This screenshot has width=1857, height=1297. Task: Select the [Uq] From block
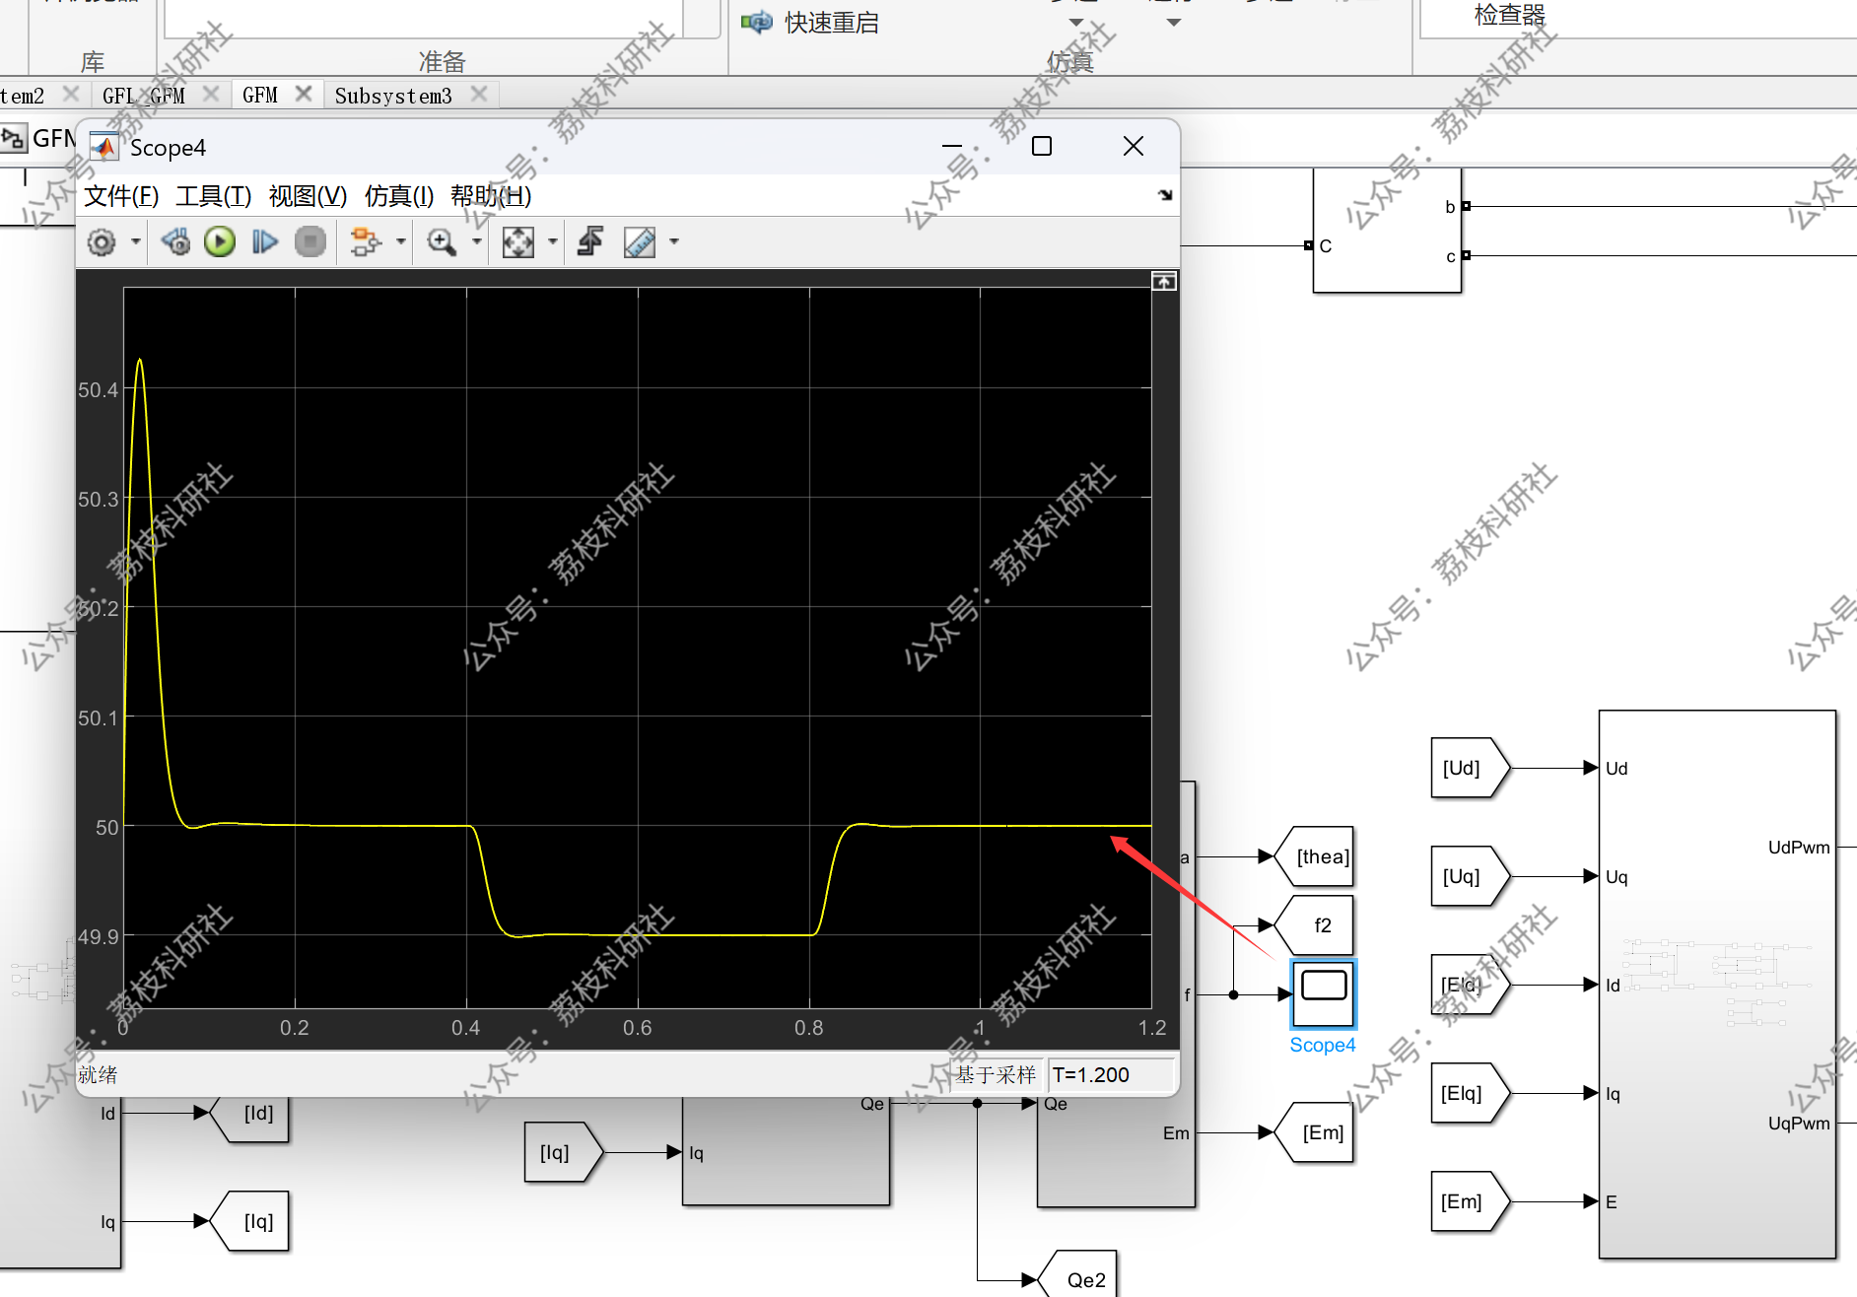(1471, 876)
